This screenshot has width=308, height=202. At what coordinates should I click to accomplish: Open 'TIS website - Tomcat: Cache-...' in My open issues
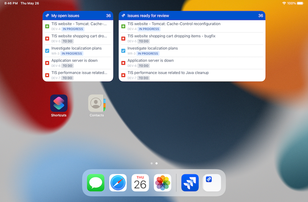pyautogui.click(x=79, y=24)
